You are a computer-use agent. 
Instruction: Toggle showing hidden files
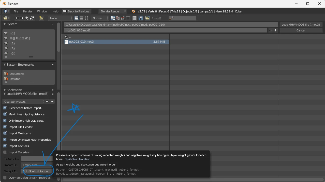click(135, 18)
